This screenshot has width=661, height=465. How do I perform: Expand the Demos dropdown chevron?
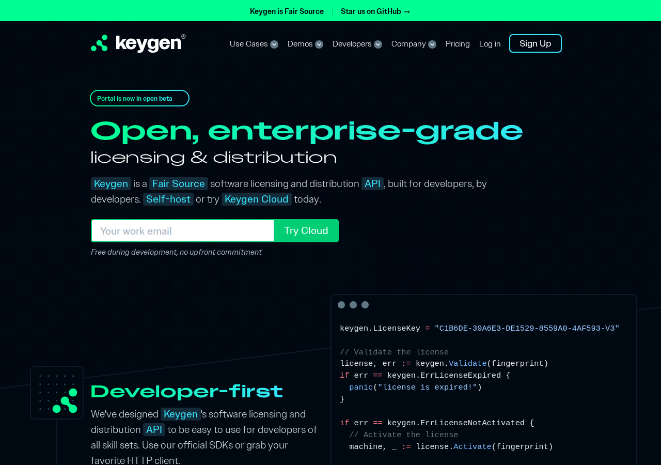click(x=319, y=44)
